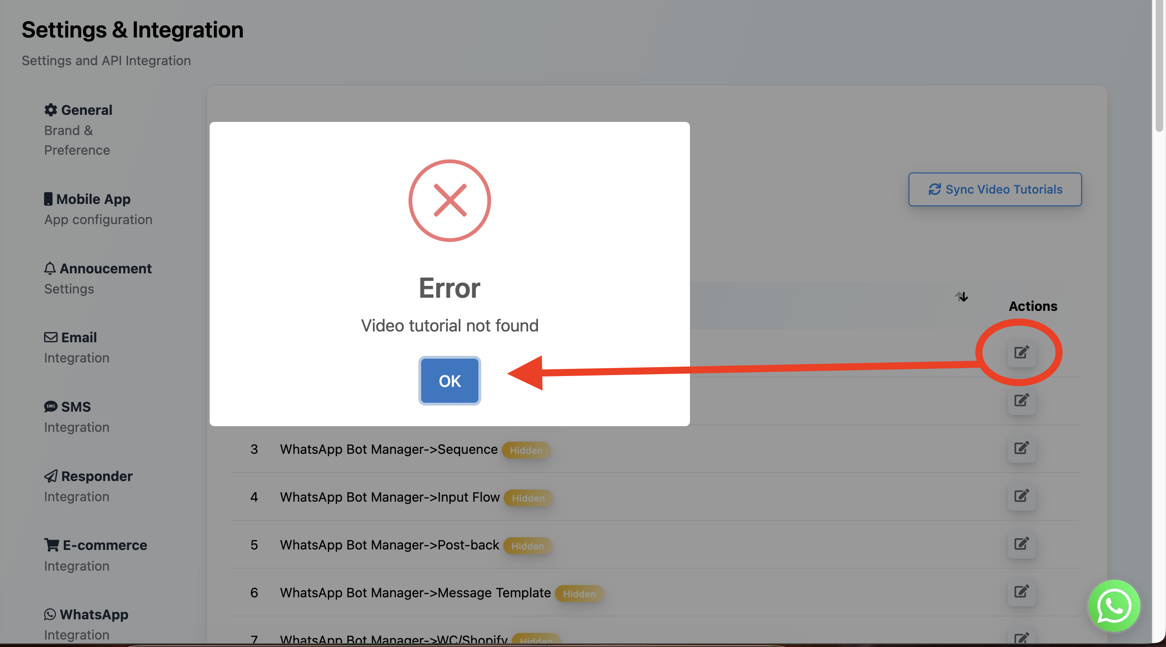Open the floating WhatsApp chat icon
1166x647 pixels.
(1114, 606)
